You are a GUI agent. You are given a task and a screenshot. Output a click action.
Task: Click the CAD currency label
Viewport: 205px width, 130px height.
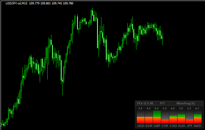click(173, 126)
